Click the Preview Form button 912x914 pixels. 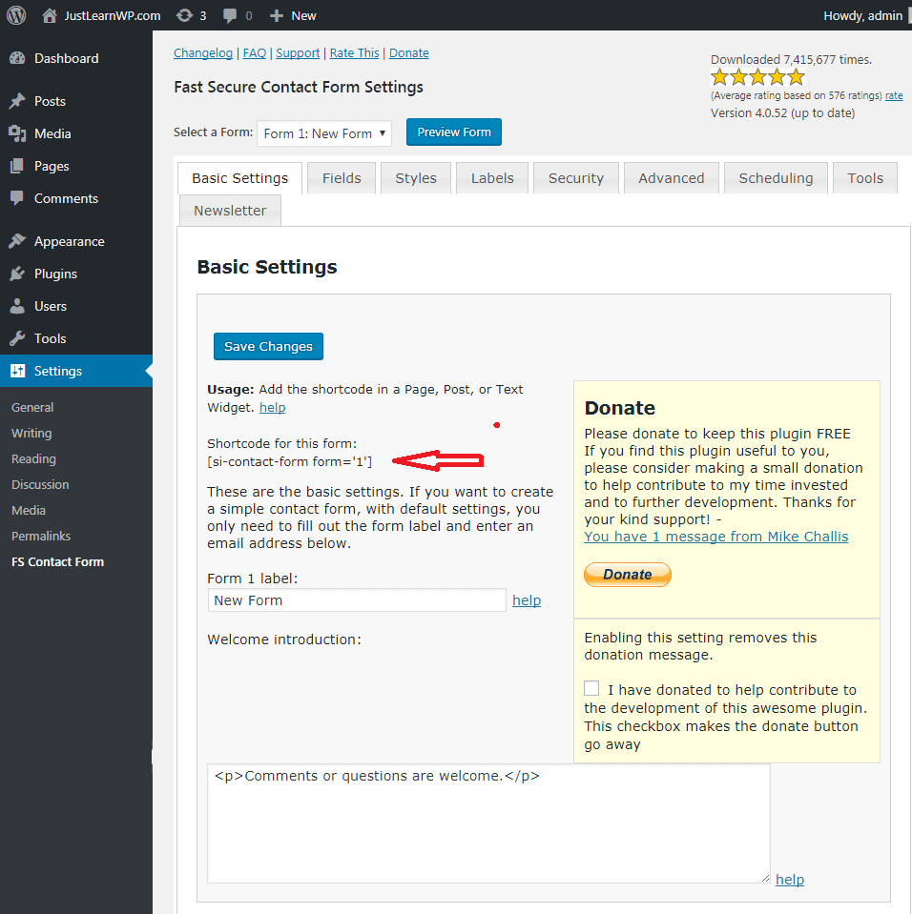point(454,132)
